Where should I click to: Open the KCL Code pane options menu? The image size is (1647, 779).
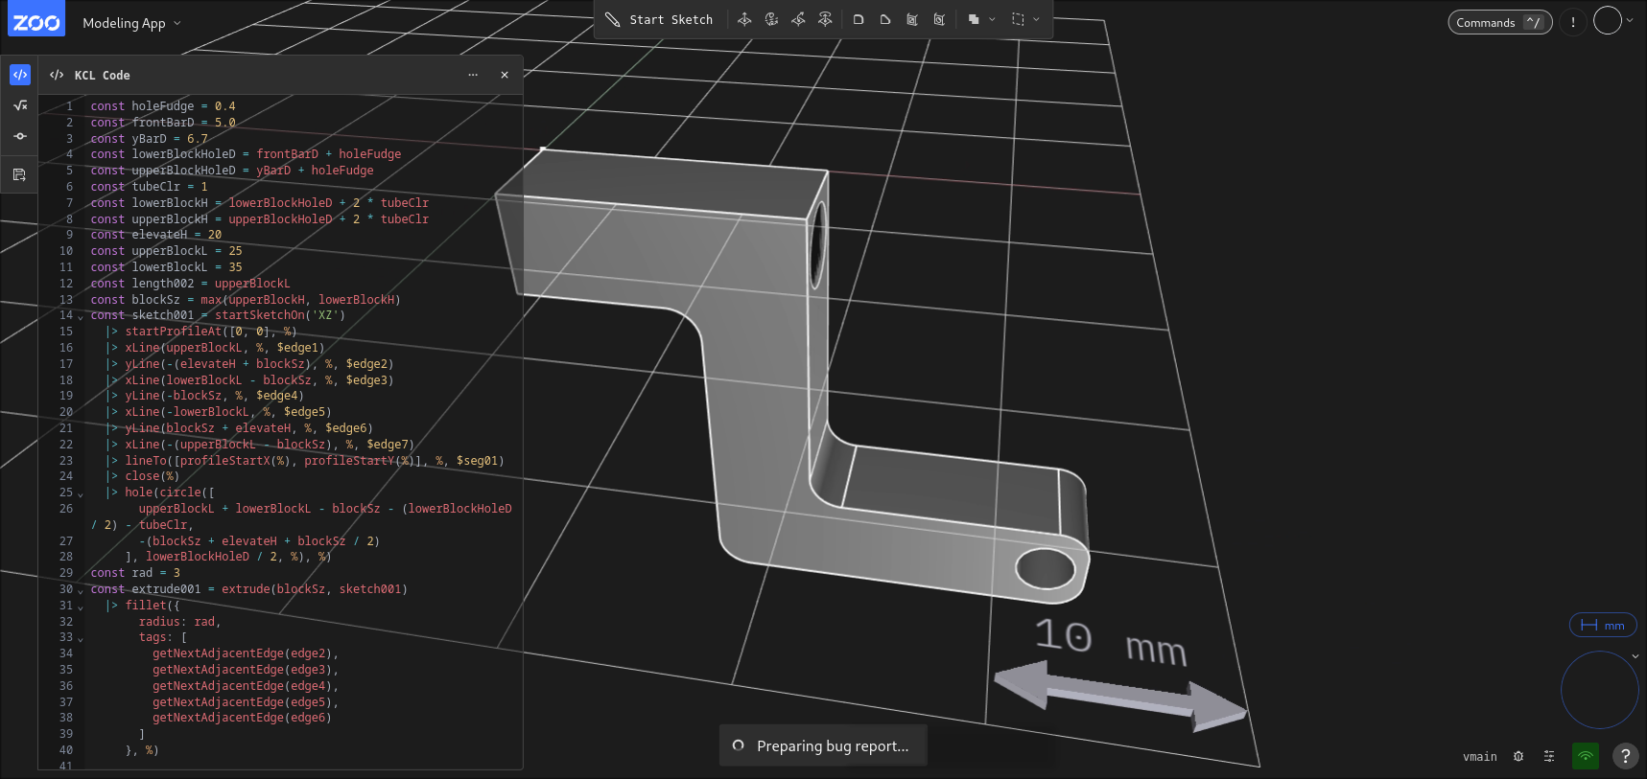(x=473, y=75)
